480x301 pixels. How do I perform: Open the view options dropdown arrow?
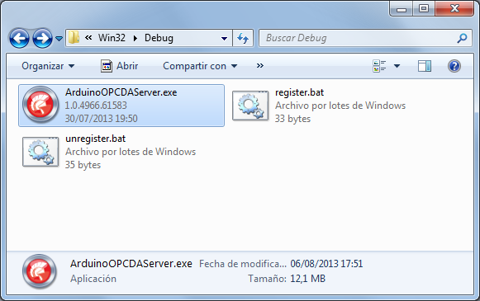(x=397, y=66)
